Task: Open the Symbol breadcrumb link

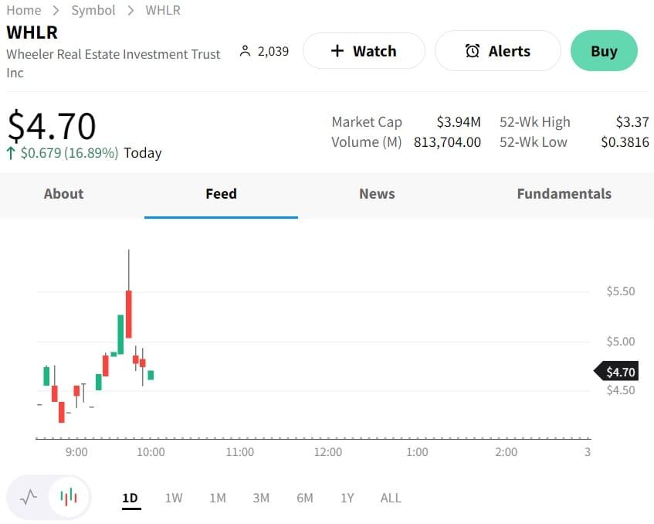Action: click(93, 10)
